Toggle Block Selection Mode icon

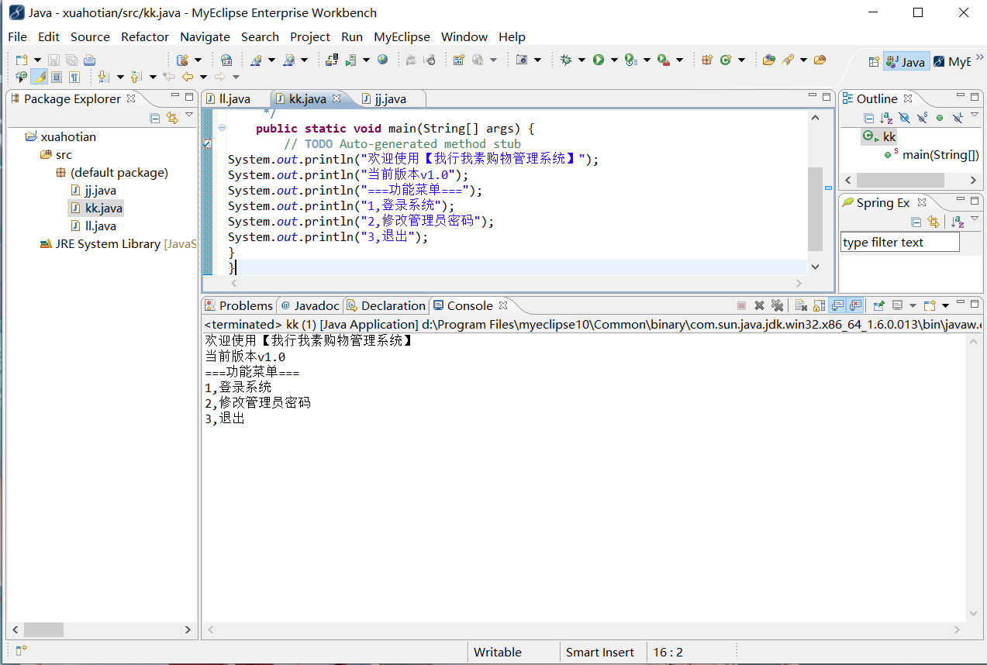(x=57, y=77)
